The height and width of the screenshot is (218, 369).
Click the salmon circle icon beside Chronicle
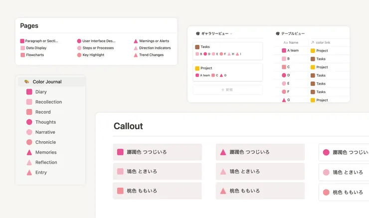[29, 142]
